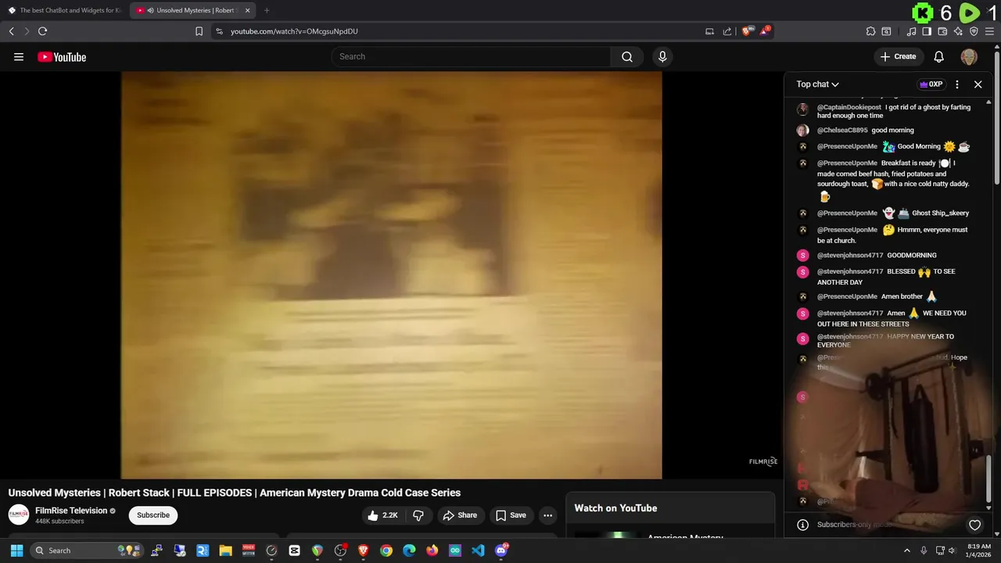The width and height of the screenshot is (1001, 563).
Task: Open live chat three-dot options menu
Action: point(957,84)
